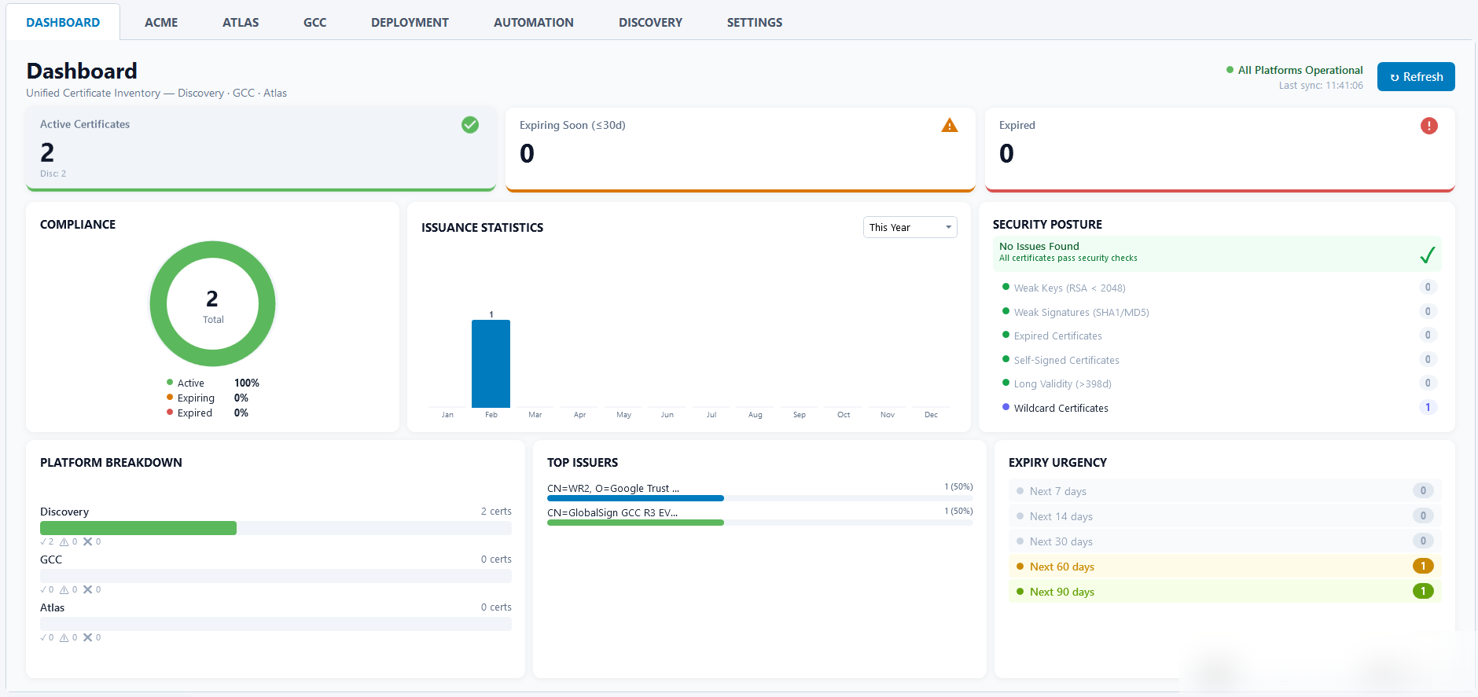Go to the SETTINGS tab
Viewport: 1478px width, 697px height.
pos(754,22)
